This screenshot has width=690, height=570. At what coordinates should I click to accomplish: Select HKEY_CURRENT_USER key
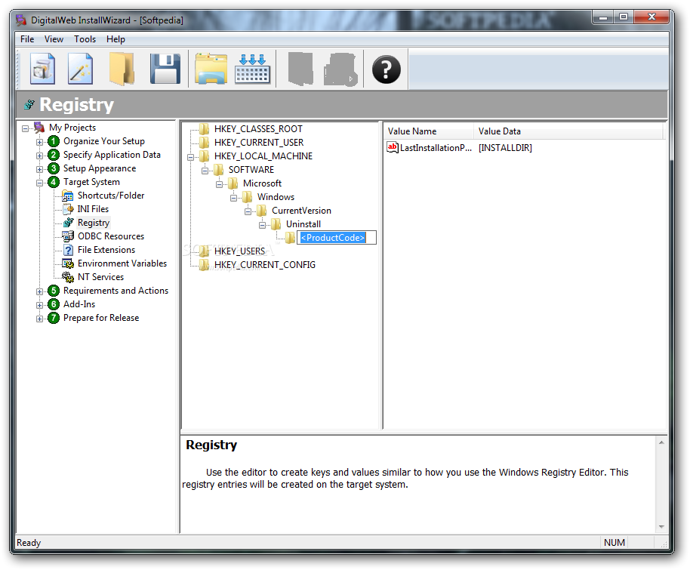[x=259, y=143]
